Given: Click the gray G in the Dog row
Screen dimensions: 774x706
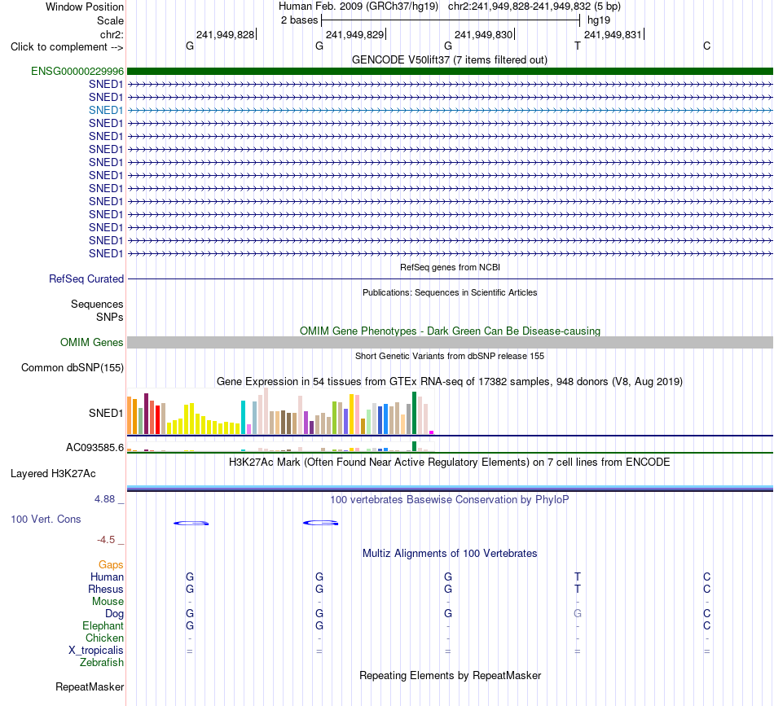Looking at the screenshot, I should pos(578,613).
